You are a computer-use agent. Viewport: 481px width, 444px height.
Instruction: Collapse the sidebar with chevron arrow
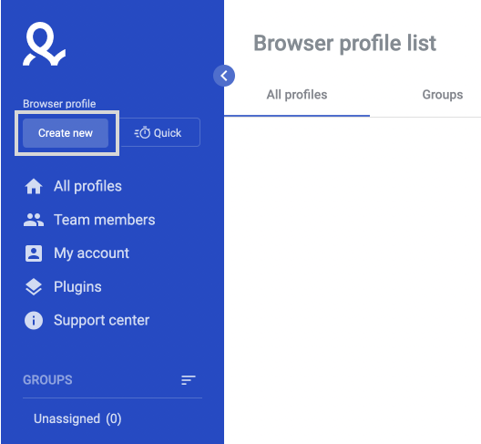[224, 76]
